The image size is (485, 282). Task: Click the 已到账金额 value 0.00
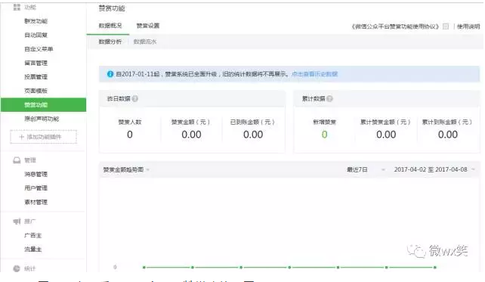pyautogui.click(x=253, y=135)
